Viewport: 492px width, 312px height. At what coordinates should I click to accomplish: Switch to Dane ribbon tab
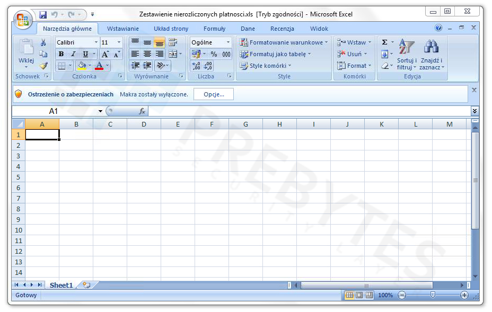click(x=248, y=29)
